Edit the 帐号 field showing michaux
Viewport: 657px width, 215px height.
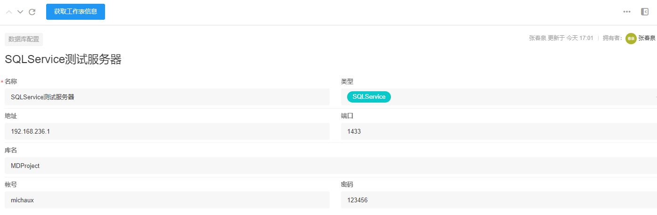click(x=167, y=200)
